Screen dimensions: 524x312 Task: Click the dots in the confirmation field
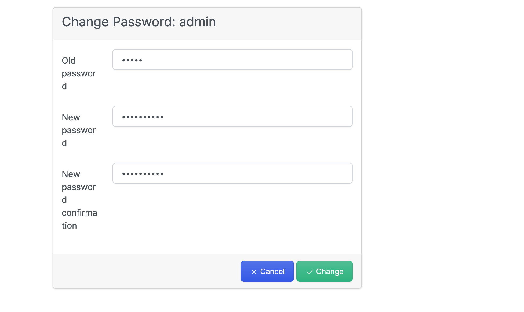click(143, 173)
